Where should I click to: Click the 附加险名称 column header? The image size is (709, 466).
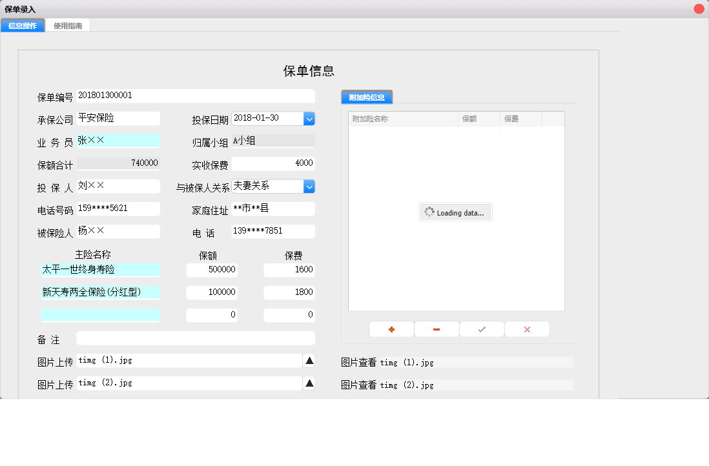403,119
